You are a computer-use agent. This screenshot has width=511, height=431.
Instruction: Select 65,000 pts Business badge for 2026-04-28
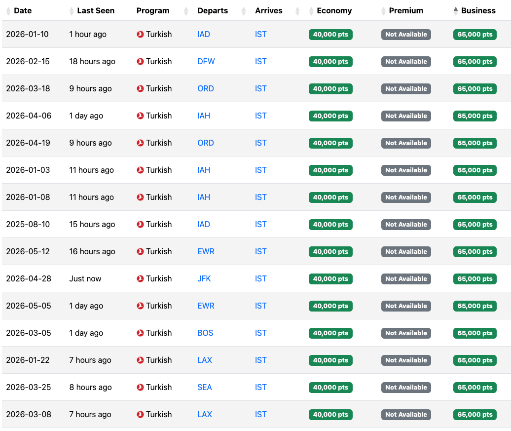coord(475,278)
